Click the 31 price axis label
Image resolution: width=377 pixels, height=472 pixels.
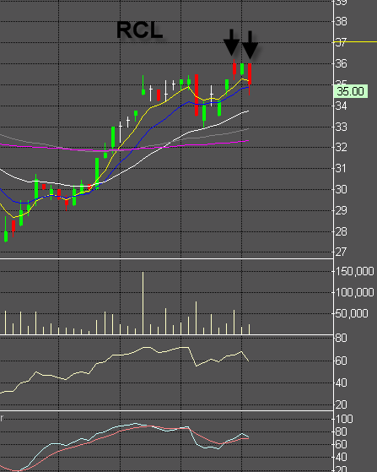(x=341, y=168)
